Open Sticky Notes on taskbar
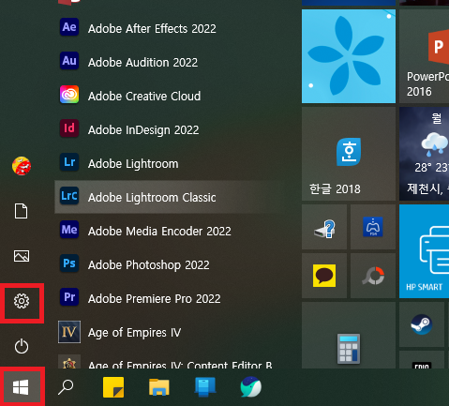The height and width of the screenshot is (406, 449). click(113, 387)
